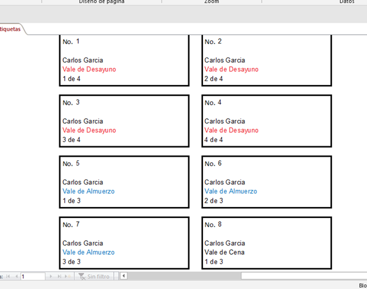The image size is (367, 289).
Task: Click Vale de Almuerzo text on label 5
Action: click(88, 192)
